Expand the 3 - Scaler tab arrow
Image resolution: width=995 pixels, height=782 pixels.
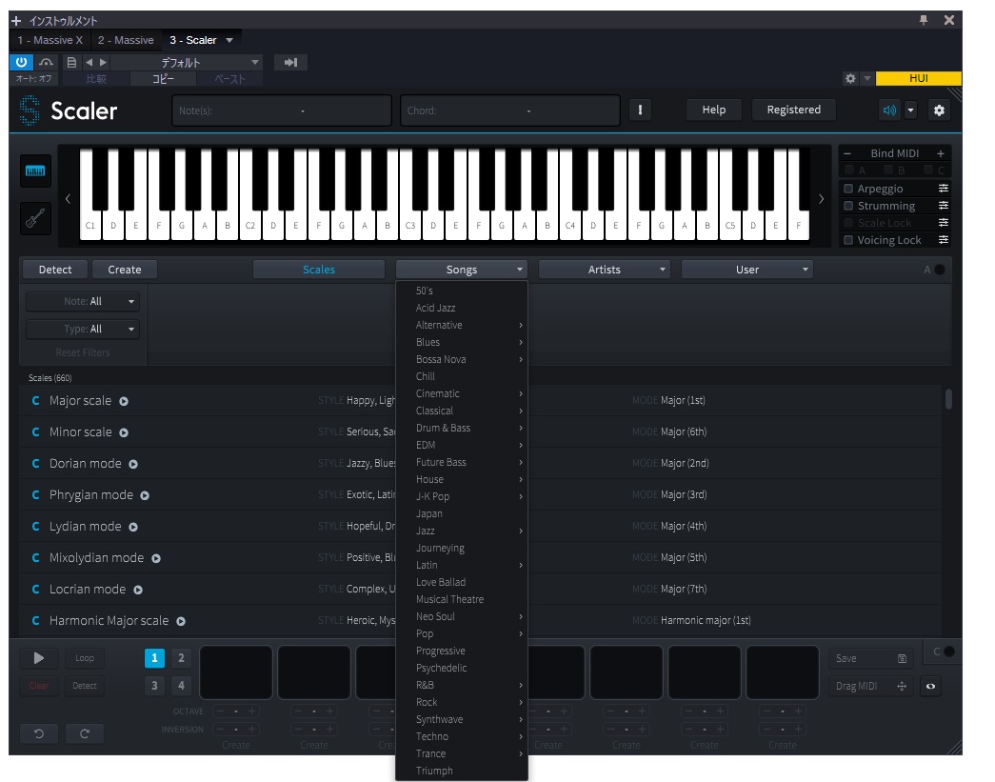tap(229, 40)
